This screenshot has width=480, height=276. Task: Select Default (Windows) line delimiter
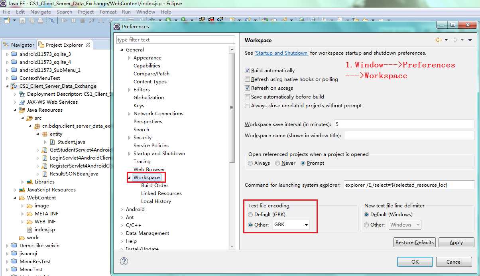pos(366,215)
